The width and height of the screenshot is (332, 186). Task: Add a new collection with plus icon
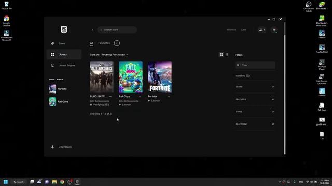[117, 43]
